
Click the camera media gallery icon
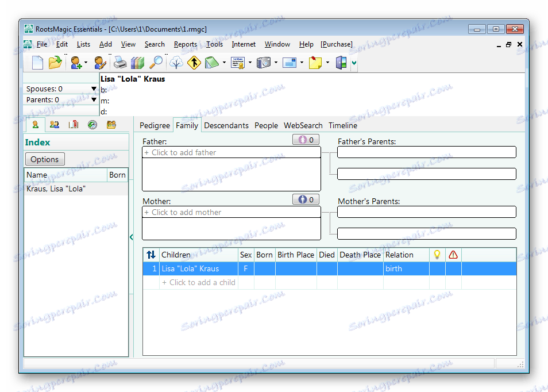pos(264,63)
